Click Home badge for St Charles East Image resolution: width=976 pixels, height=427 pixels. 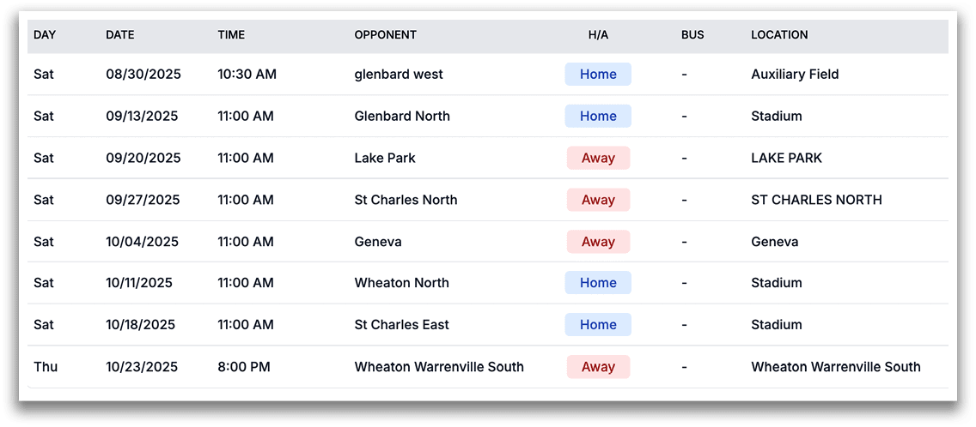click(598, 325)
